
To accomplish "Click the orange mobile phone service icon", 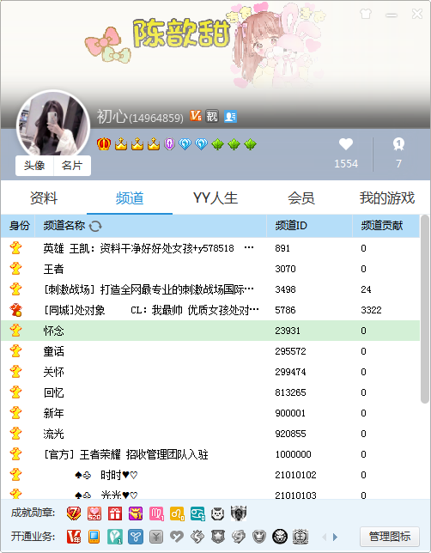I will click(x=94, y=537).
